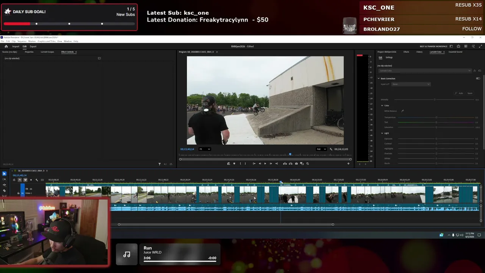Click the Exposure slider handle
Screen dimensions: 485x273
(436, 139)
